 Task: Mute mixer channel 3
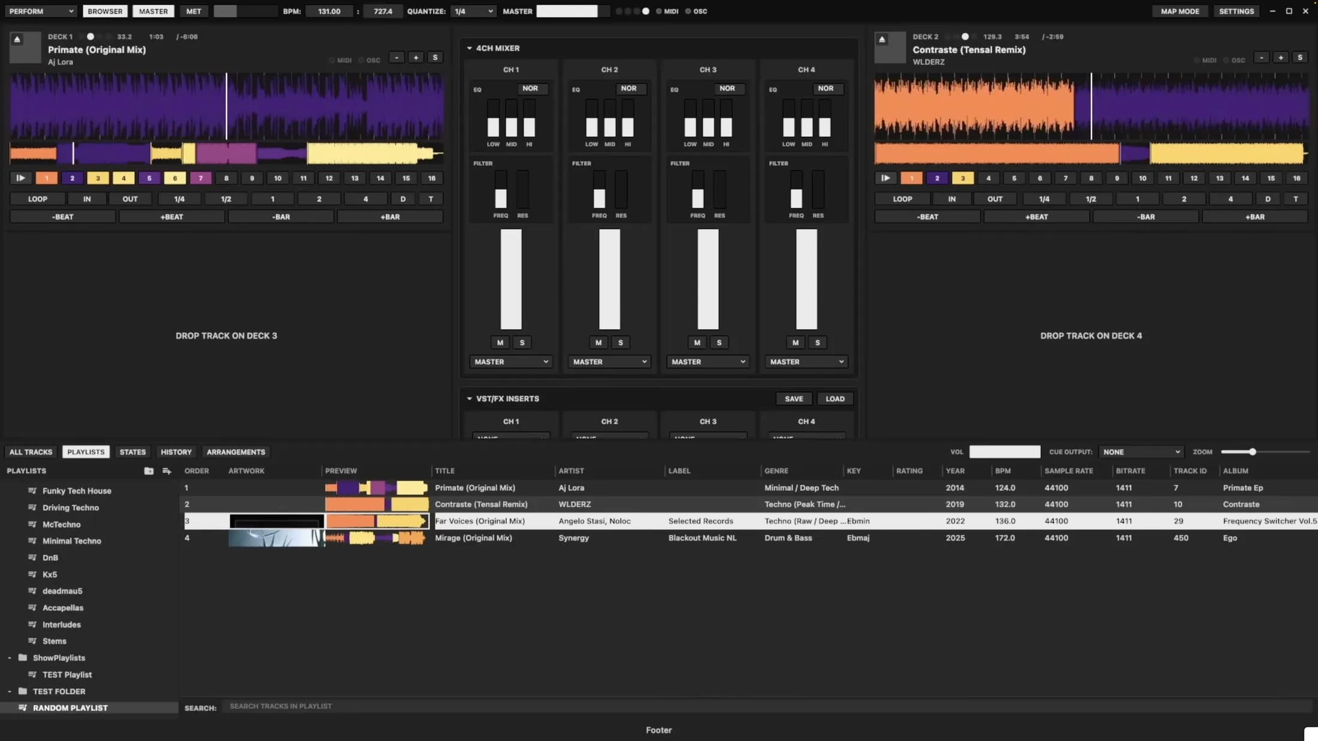697,342
